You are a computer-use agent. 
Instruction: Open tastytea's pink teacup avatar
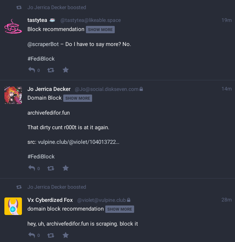[x=13, y=26]
